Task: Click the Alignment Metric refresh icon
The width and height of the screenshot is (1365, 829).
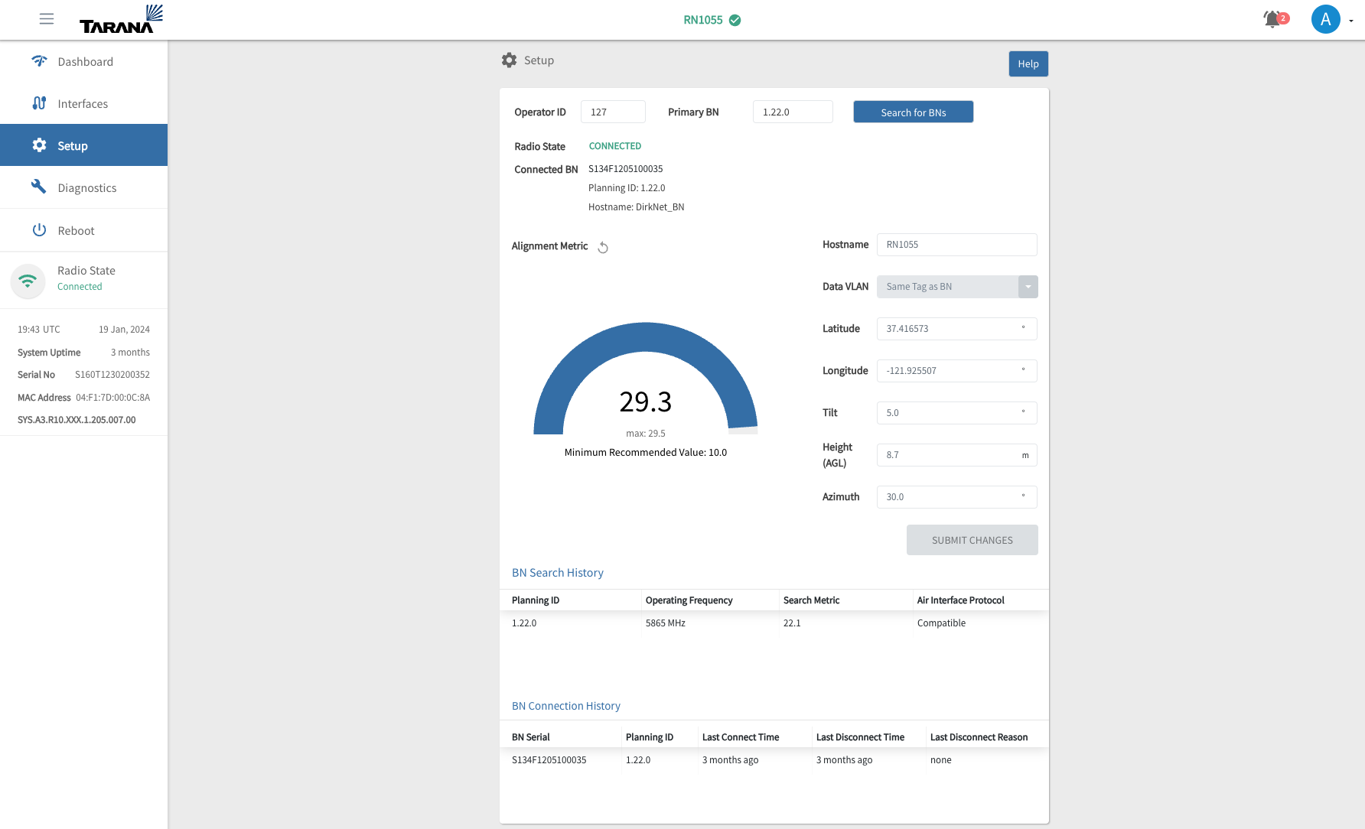Action: (x=603, y=247)
